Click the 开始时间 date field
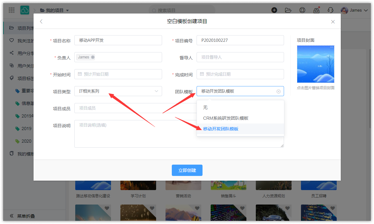This screenshot has height=224, width=374. coord(118,74)
